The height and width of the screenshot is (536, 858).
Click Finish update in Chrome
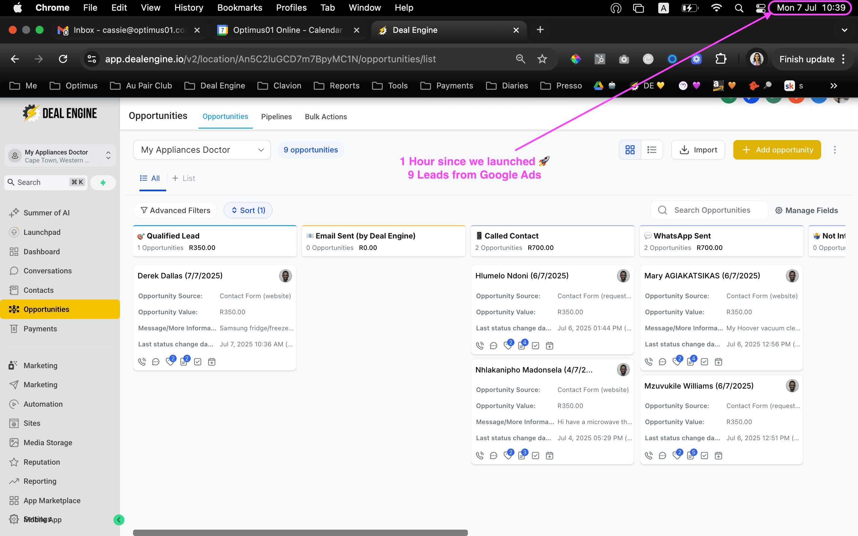[x=807, y=59]
